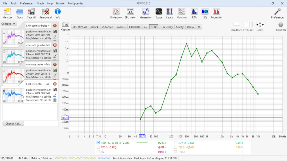Click the Change Cal... button
Image resolution: width=287 pixels, height=161 pixels.
[x=13, y=124]
